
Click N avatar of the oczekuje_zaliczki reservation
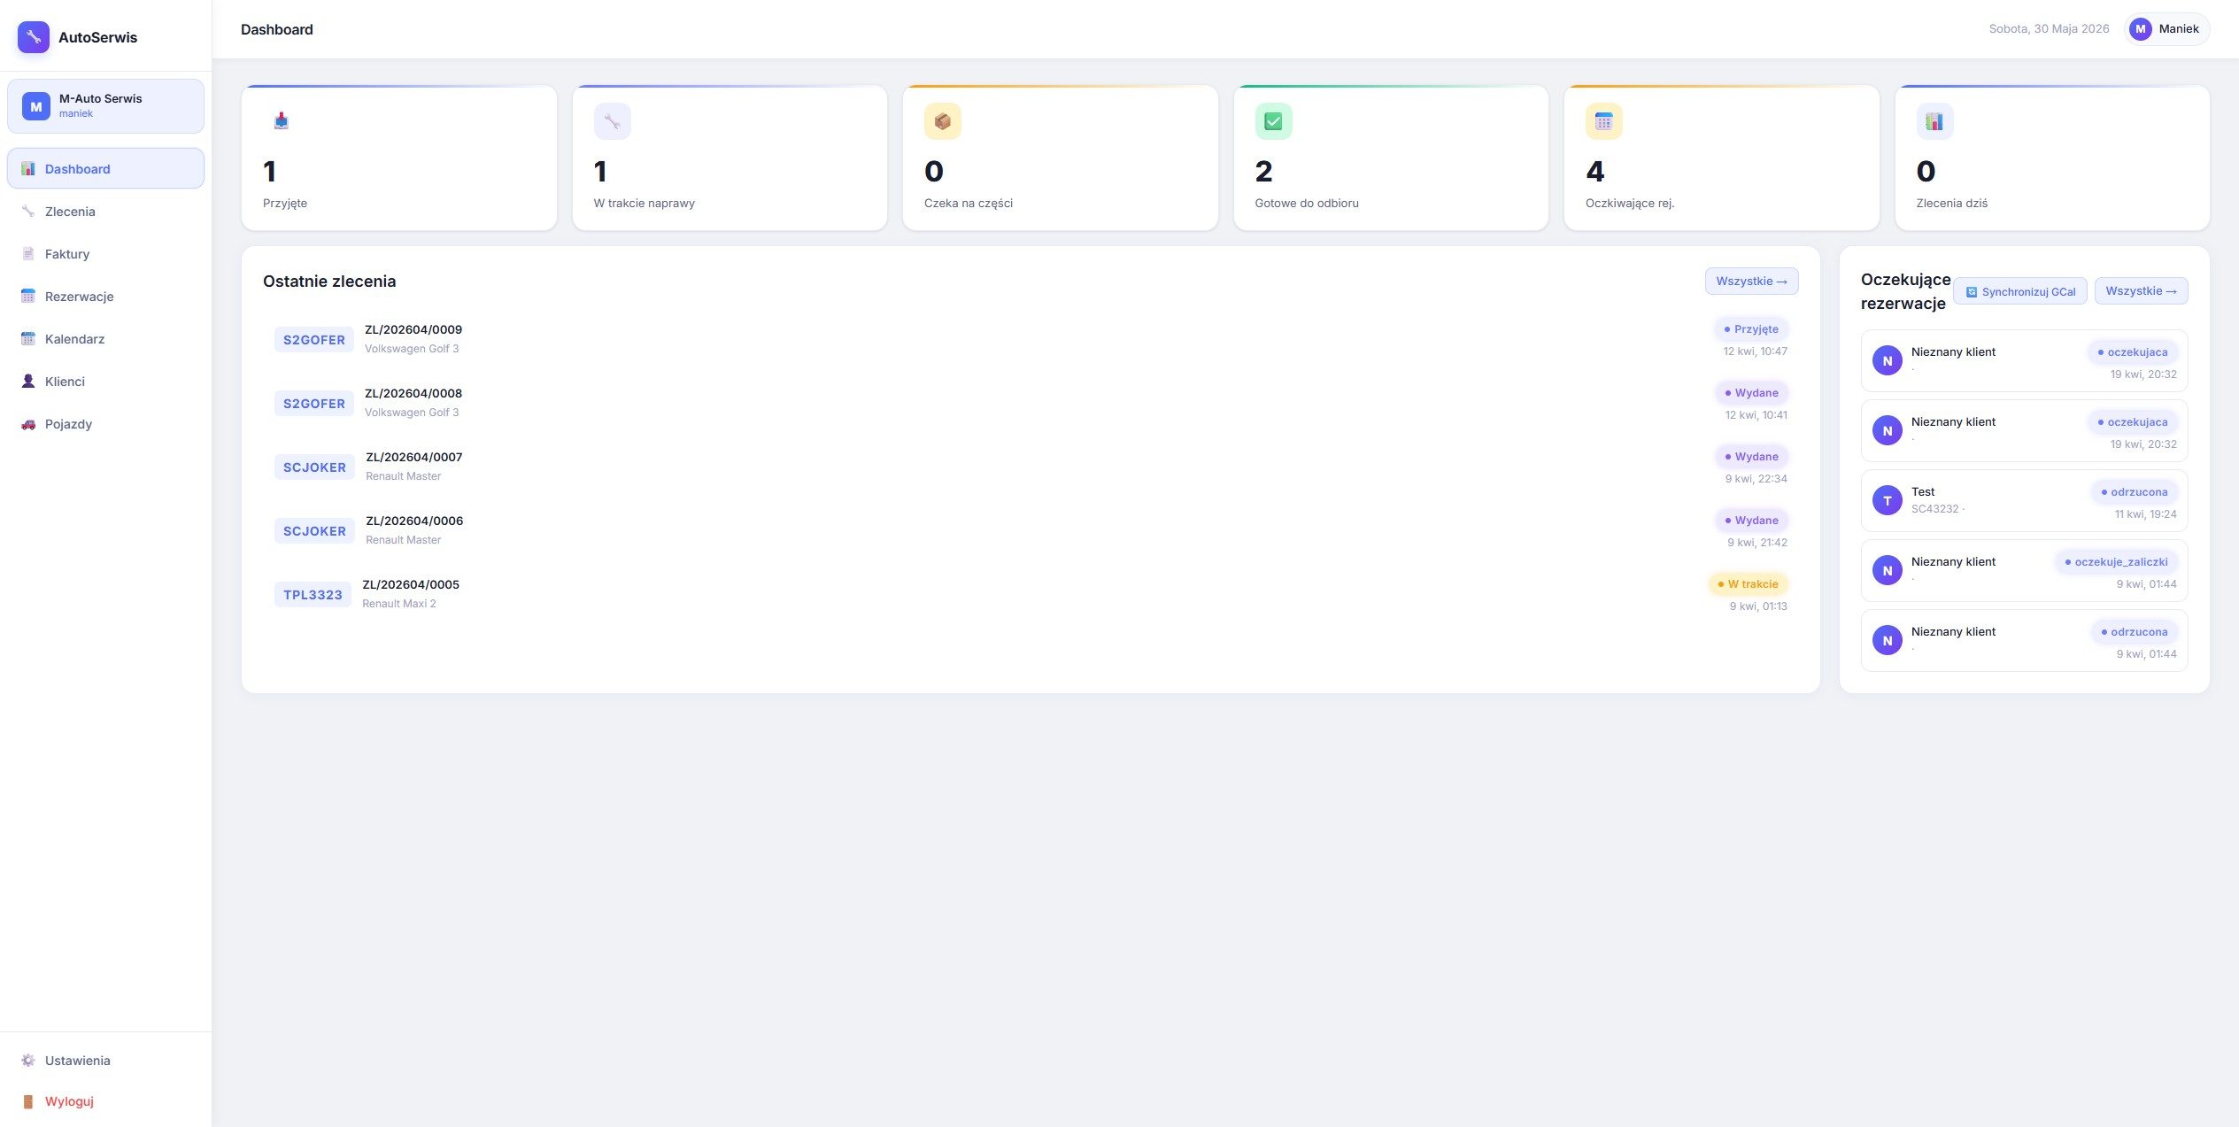coord(1888,570)
